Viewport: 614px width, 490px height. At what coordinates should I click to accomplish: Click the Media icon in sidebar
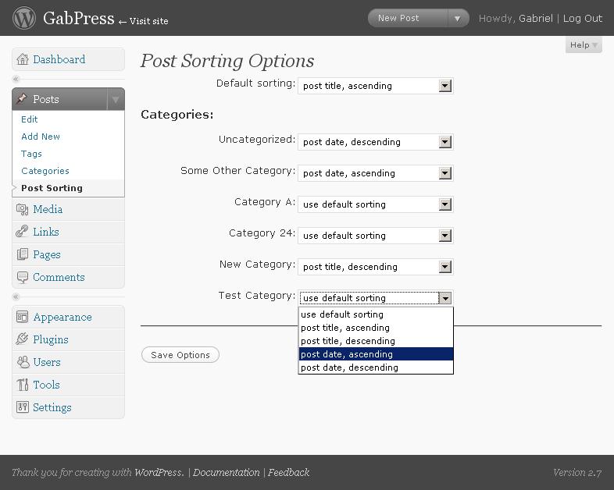[23, 209]
